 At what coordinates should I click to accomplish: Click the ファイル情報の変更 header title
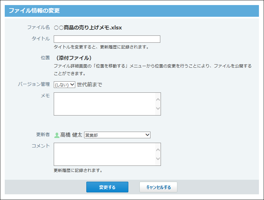34,10
